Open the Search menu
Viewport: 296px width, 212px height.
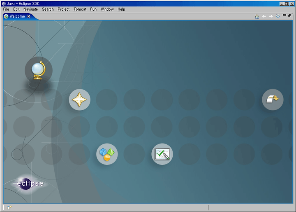click(48, 9)
